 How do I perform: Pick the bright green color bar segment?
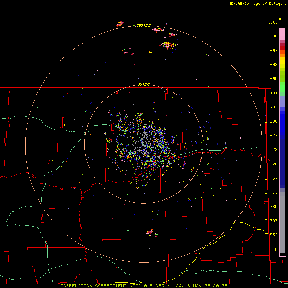coord(283,87)
